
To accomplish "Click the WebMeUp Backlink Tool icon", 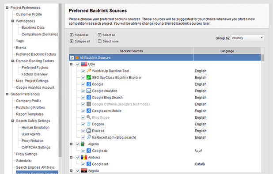I will tap(89, 71).
